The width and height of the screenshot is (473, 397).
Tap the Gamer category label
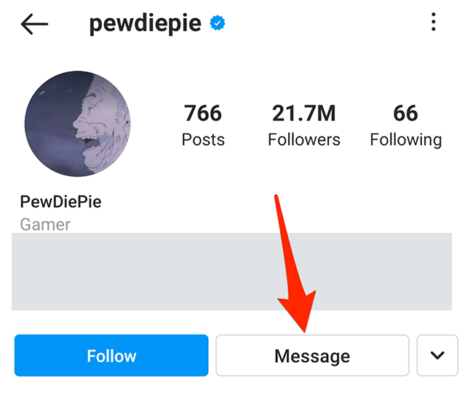point(45,225)
